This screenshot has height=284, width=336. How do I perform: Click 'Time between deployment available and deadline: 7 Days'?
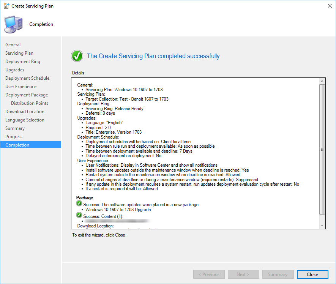(x=139, y=151)
